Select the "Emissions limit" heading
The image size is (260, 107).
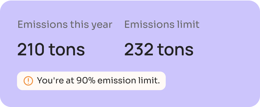(x=162, y=24)
